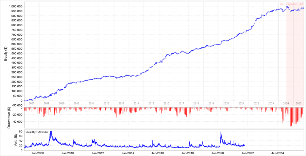Click the 'Drawdown ($)' axis title
This screenshot has height=156, width=306.
click(9, 118)
